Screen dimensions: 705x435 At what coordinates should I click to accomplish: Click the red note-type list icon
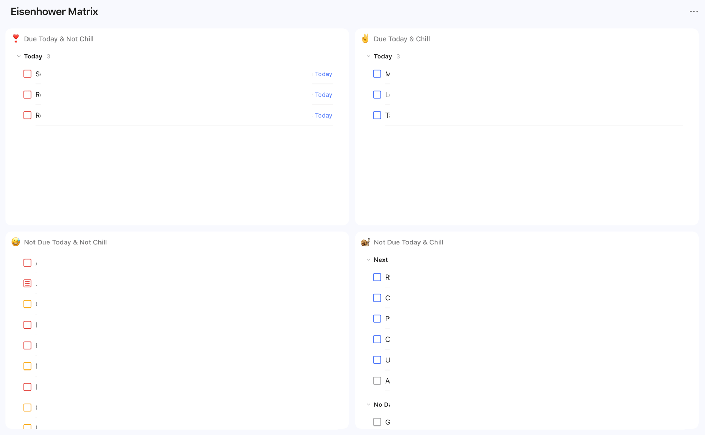coord(27,284)
